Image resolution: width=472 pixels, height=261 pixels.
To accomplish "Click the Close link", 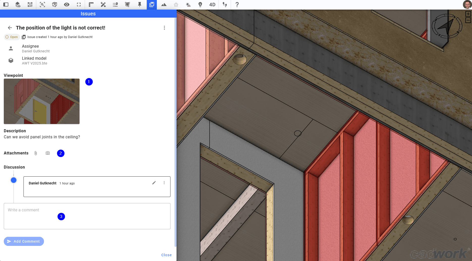I will click(x=166, y=255).
